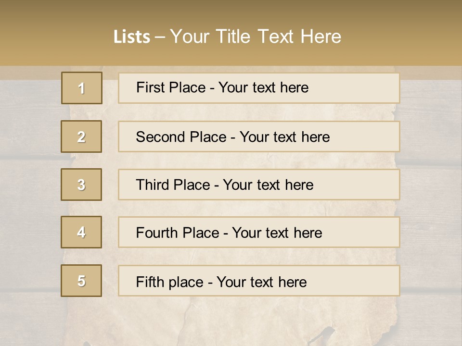This screenshot has width=462, height=346.
Task: Select the number 5 box
Action: pyautogui.click(x=81, y=281)
